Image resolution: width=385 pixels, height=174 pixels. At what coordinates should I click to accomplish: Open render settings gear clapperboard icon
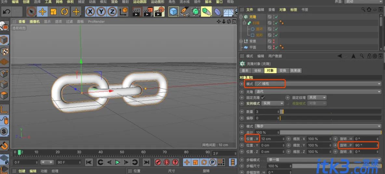pos(159,11)
